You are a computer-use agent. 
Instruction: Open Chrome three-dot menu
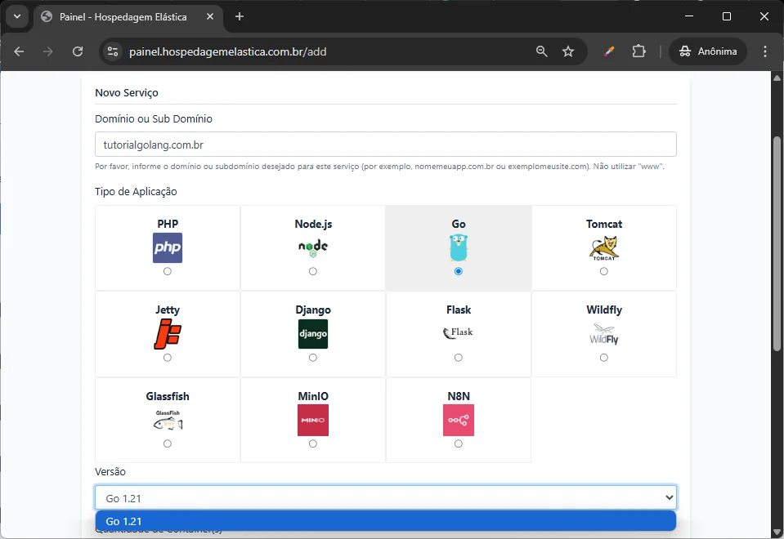pyautogui.click(x=765, y=51)
